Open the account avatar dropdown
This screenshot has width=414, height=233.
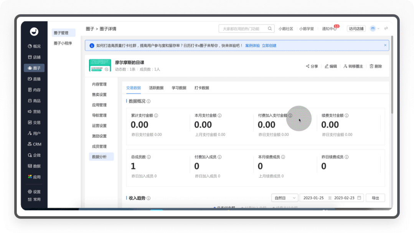(x=374, y=28)
